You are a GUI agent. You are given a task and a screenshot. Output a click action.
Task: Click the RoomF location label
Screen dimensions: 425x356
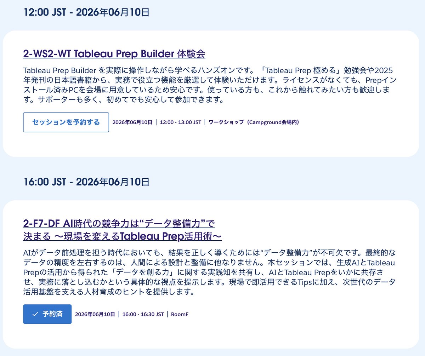pos(180,314)
